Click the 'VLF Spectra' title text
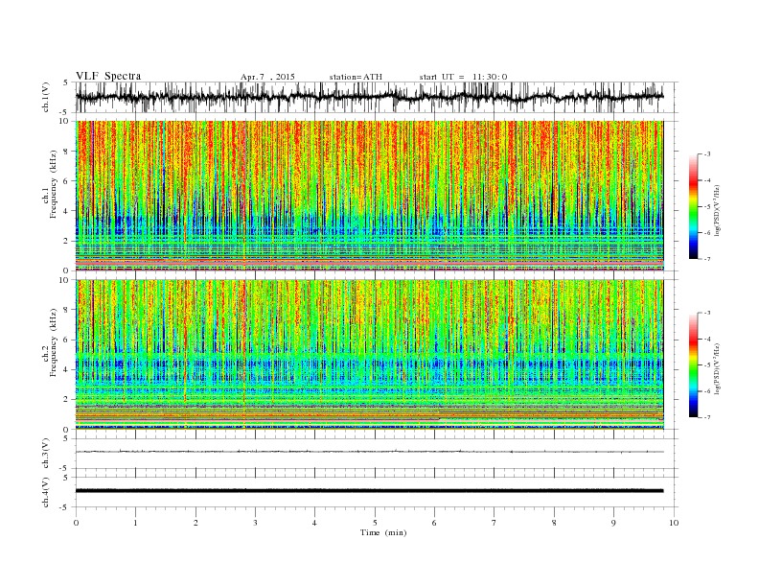Image resolution: width=759 pixels, height=587 pixels. [108, 76]
